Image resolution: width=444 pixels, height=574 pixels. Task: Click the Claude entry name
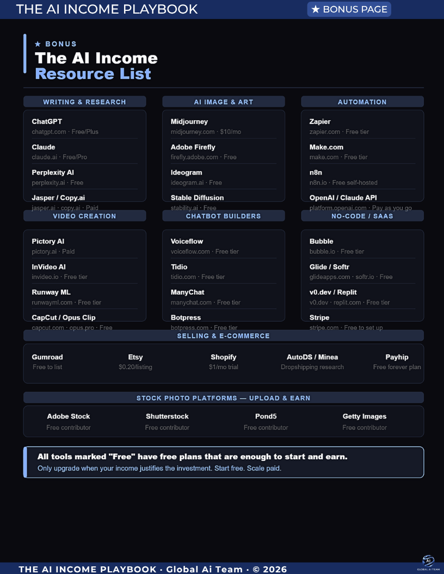point(44,147)
